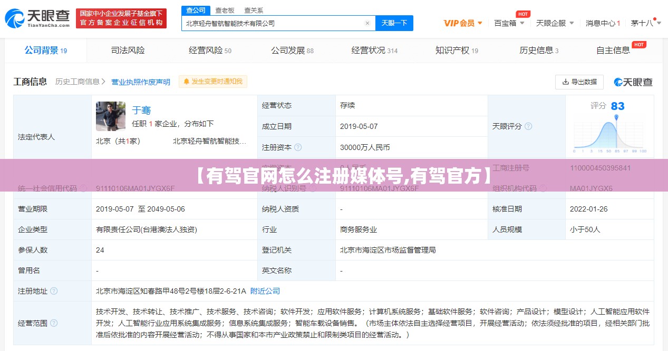Click the 天眼查 logo beside the export button
This screenshot has height=351, width=668.
pyautogui.click(x=633, y=82)
